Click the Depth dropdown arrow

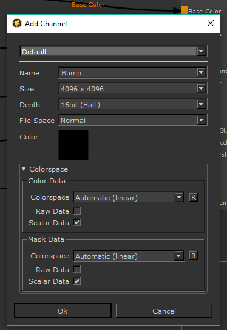click(201, 104)
